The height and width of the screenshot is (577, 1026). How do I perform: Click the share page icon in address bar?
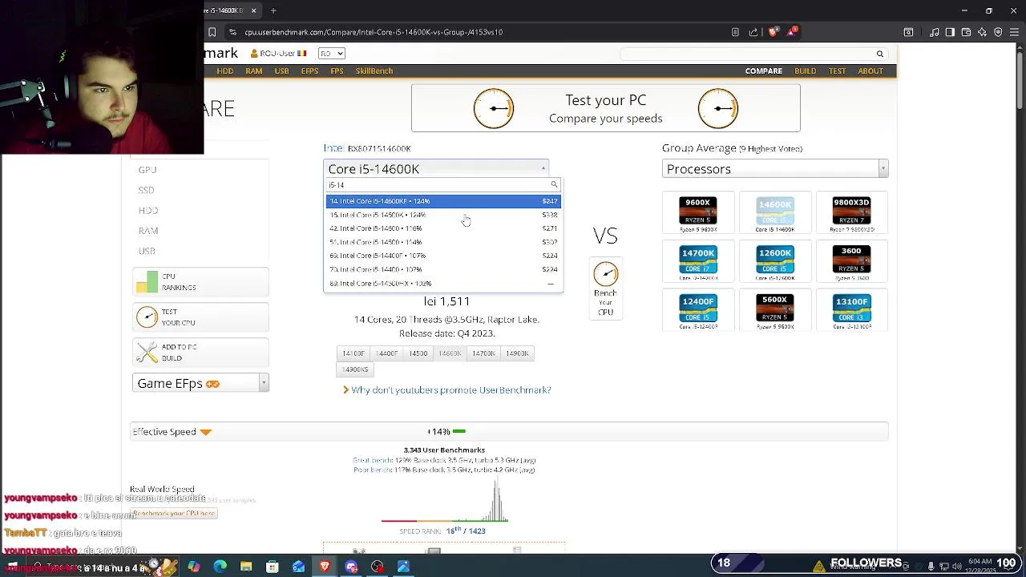753,32
